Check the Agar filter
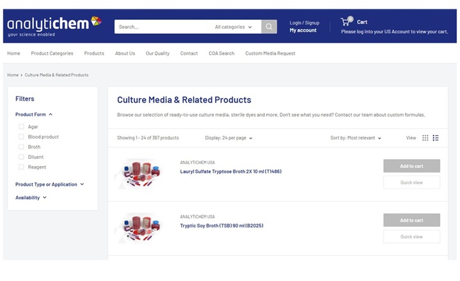Screen dimensions: 460x281 (x=21, y=126)
